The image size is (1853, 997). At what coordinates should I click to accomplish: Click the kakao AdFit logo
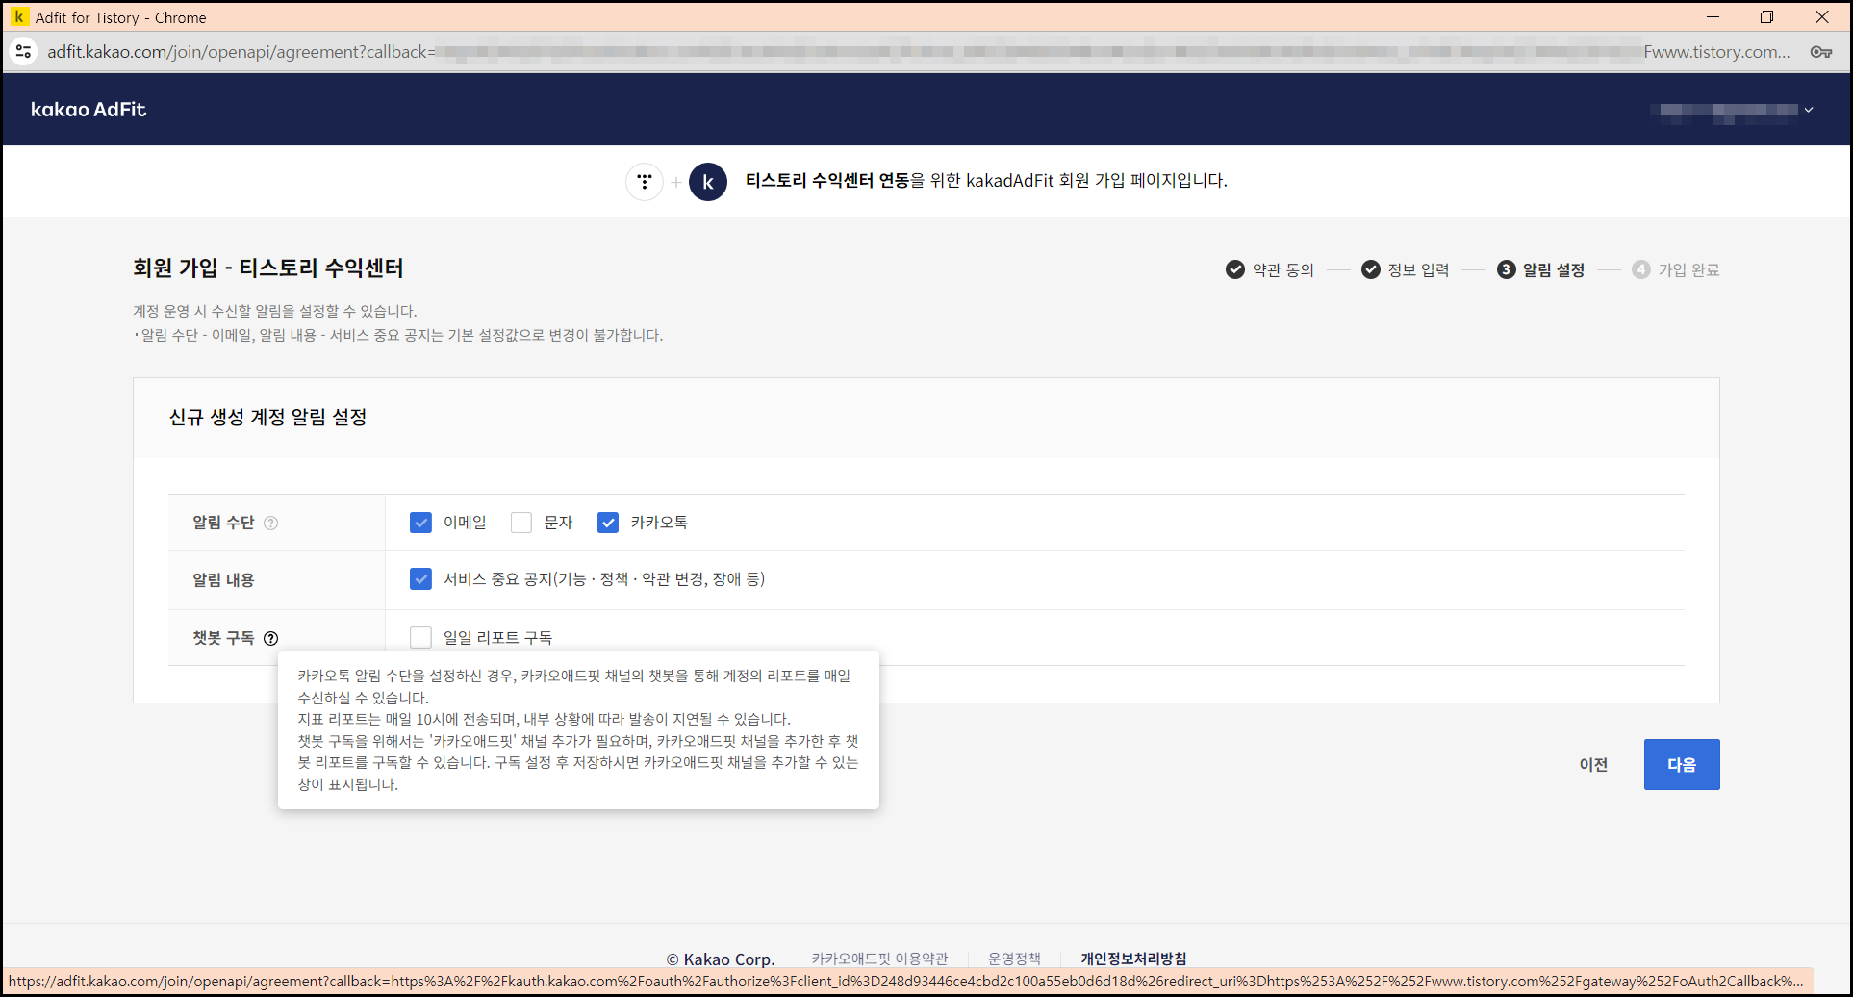(x=89, y=110)
